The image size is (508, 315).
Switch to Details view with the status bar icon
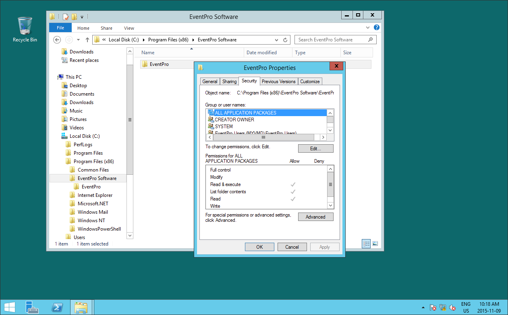click(366, 243)
